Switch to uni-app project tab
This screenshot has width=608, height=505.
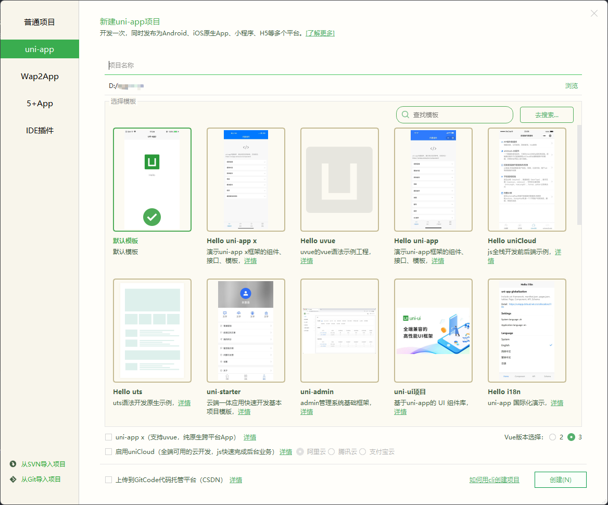pyautogui.click(x=40, y=49)
